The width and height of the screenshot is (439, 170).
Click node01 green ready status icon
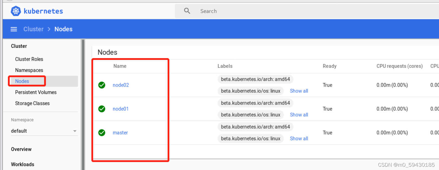[x=102, y=109]
